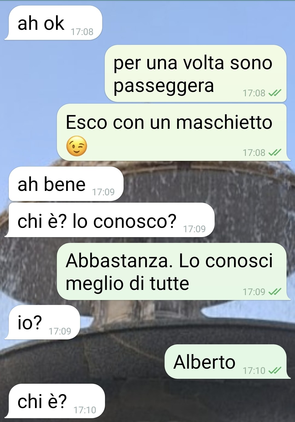Tap read ticks on 'Esco con un maschietto'

tap(275, 153)
